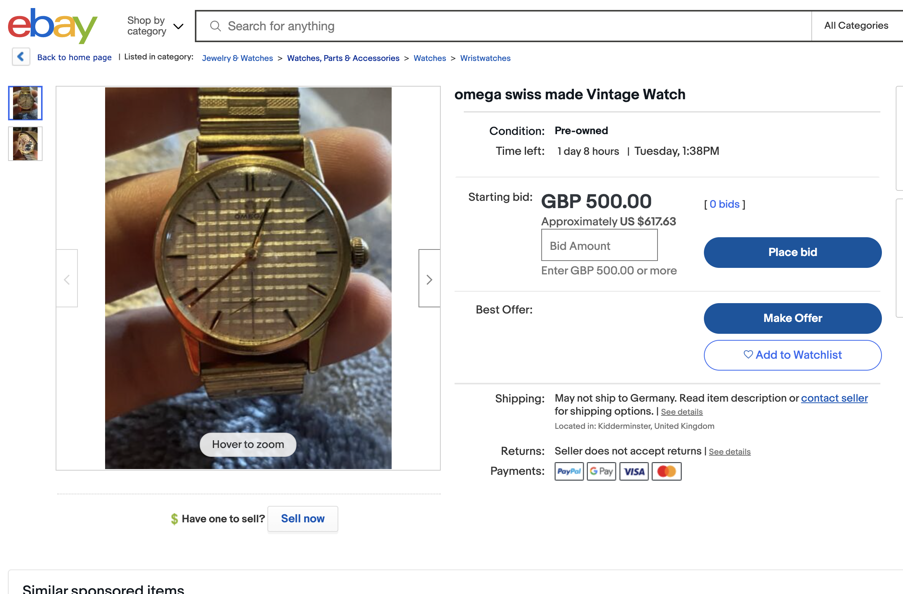Image resolution: width=903 pixels, height=594 pixels.
Task: Click the eBay logo
Action: click(x=53, y=26)
